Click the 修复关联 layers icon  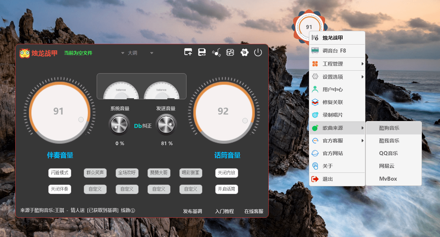coord(315,102)
